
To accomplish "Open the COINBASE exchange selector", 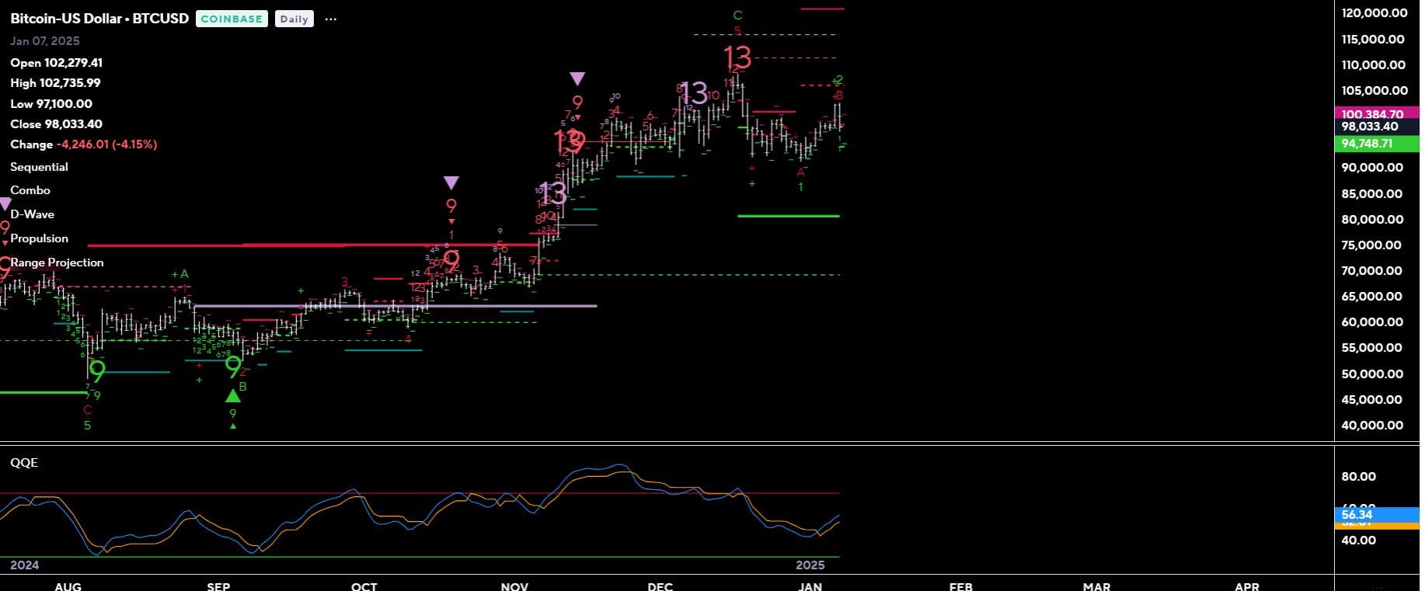I will (x=232, y=19).
